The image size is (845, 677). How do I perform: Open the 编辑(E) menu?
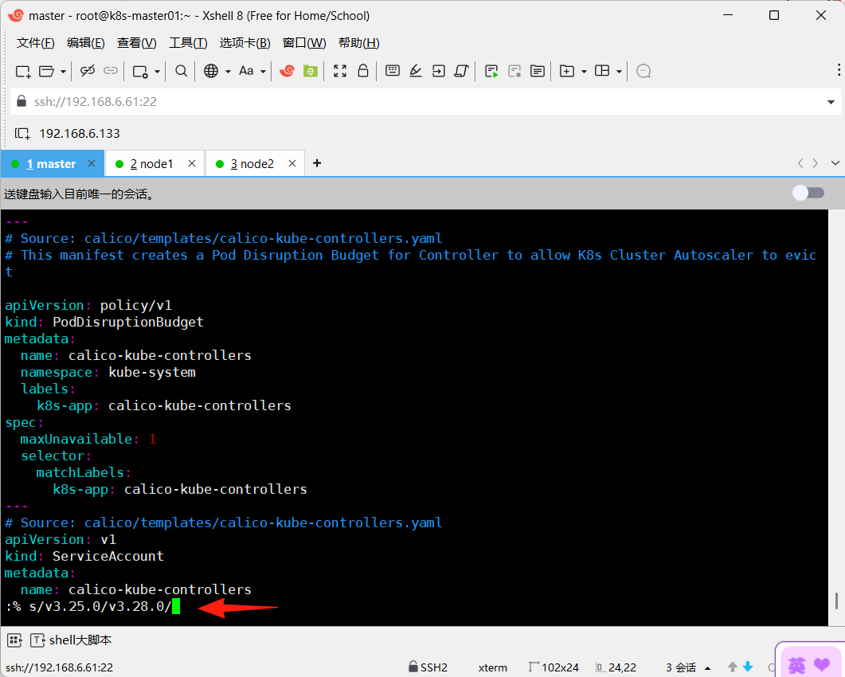coord(86,43)
